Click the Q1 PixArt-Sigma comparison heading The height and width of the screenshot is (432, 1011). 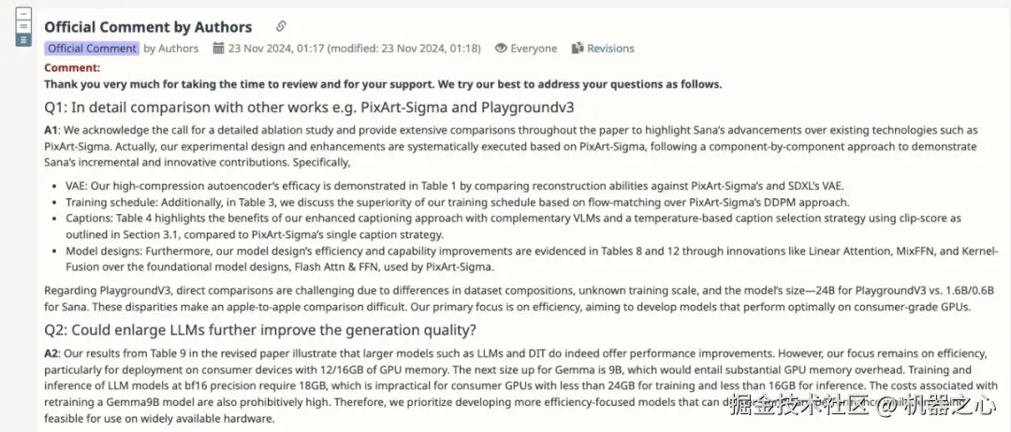point(310,107)
